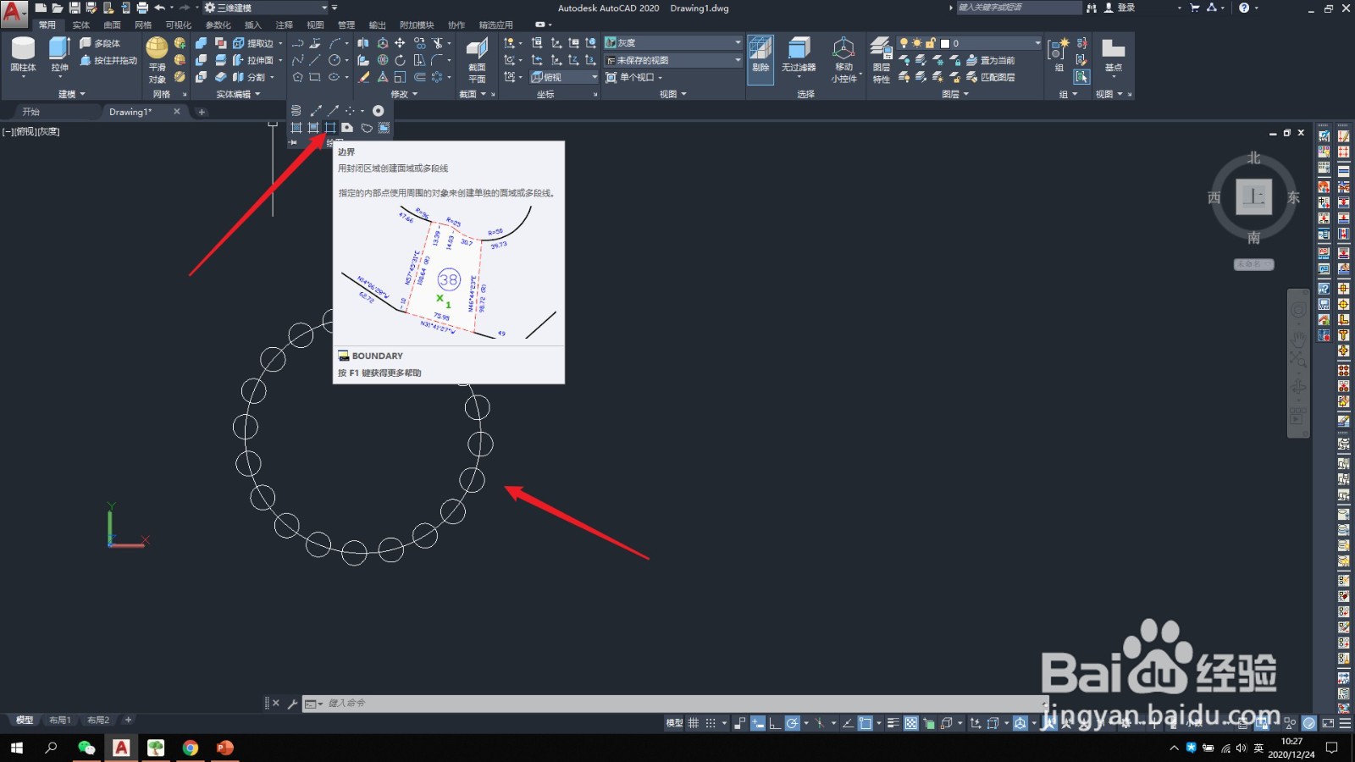The image size is (1355, 762).
Task: Select the Boundary icon in the flyout toolbar
Action: coord(330,128)
